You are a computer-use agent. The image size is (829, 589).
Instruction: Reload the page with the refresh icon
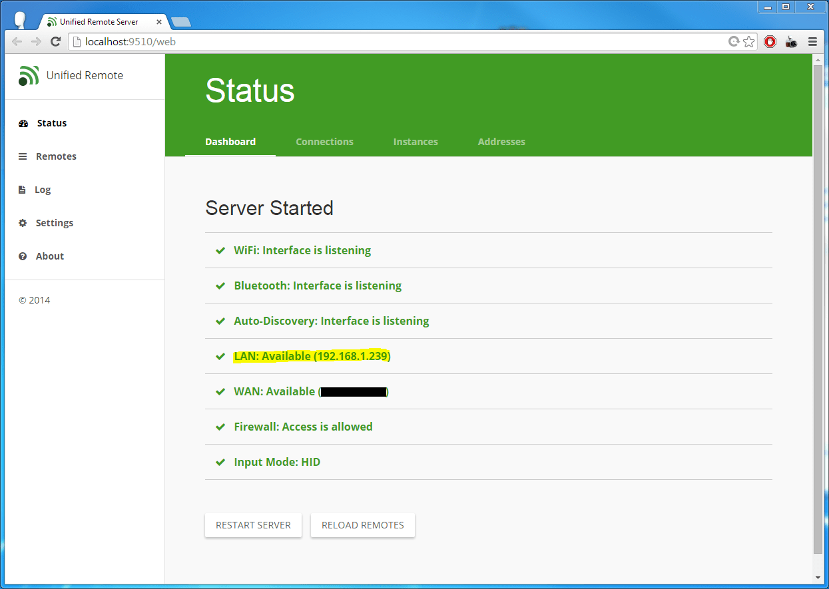click(x=55, y=41)
